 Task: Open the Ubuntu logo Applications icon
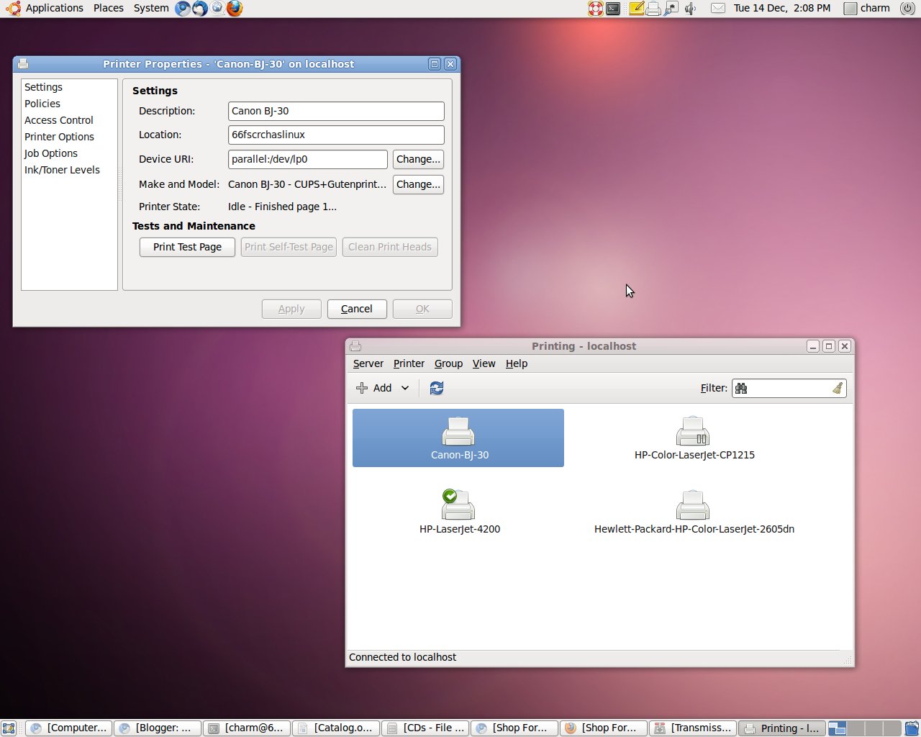click(x=13, y=9)
